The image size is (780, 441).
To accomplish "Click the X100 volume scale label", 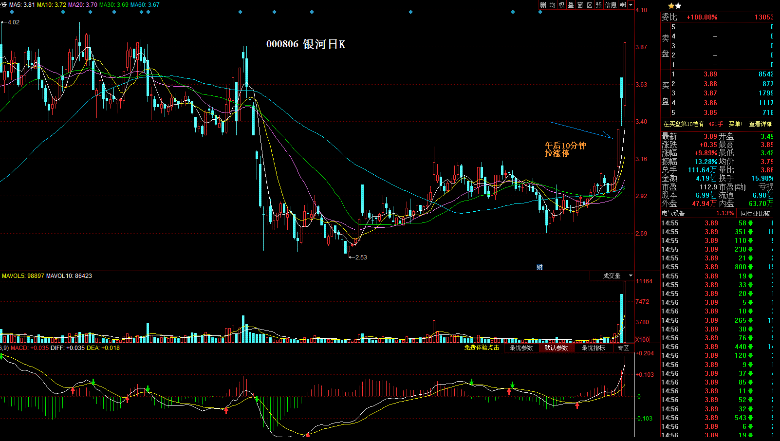I will point(642,339).
